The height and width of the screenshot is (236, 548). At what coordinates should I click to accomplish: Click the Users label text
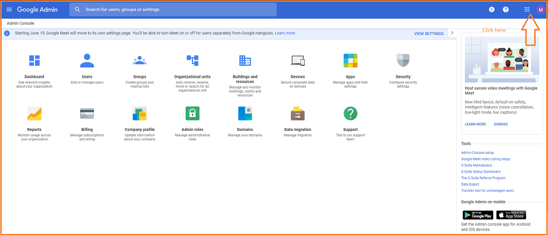[x=87, y=77]
